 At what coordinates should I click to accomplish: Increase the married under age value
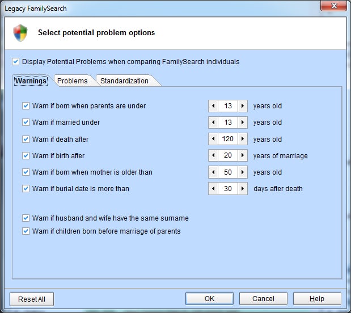243,122
